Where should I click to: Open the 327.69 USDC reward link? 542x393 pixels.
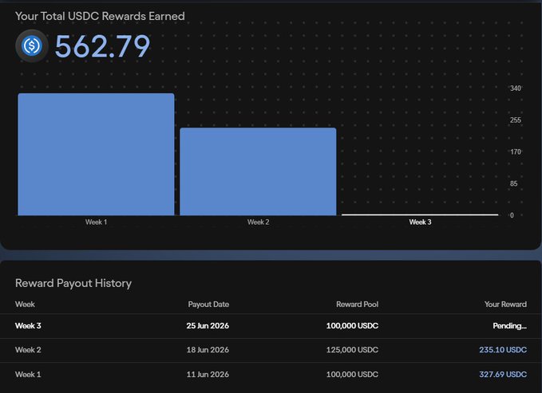(x=503, y=375)
